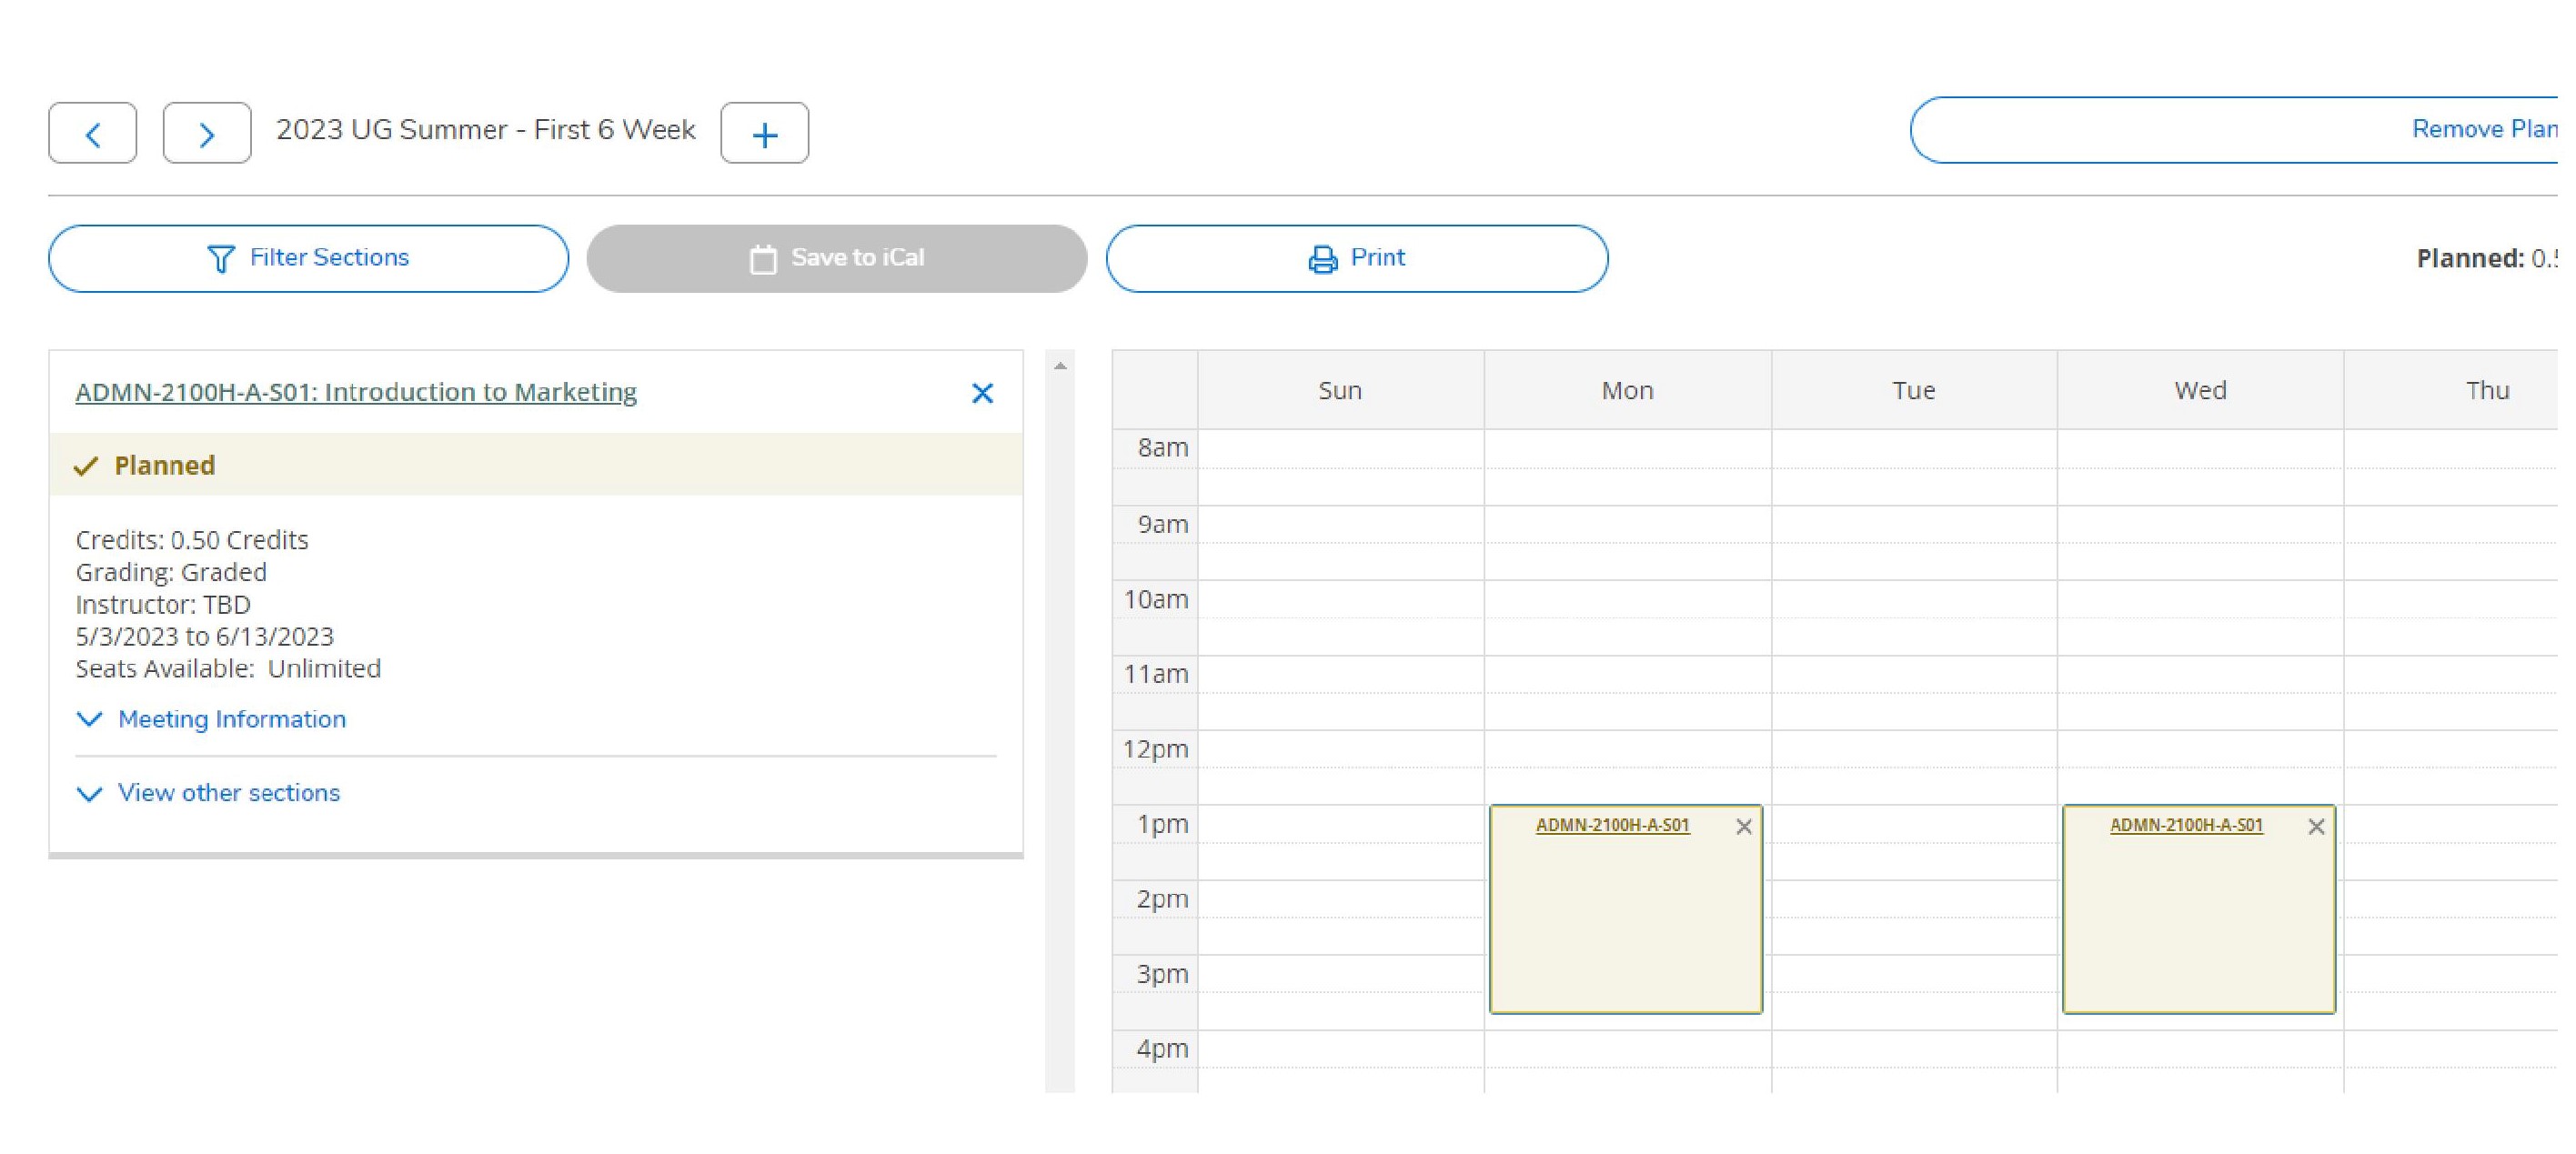2576x1154 pixels.
Task: Add a term with the plus button
Action: [764, 133]
